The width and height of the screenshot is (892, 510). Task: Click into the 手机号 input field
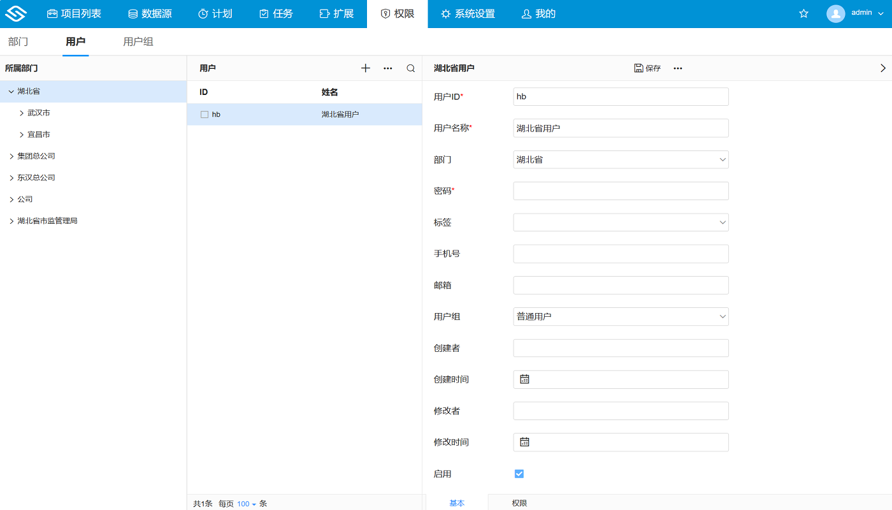pyautogui.click(x=621, y=253)
